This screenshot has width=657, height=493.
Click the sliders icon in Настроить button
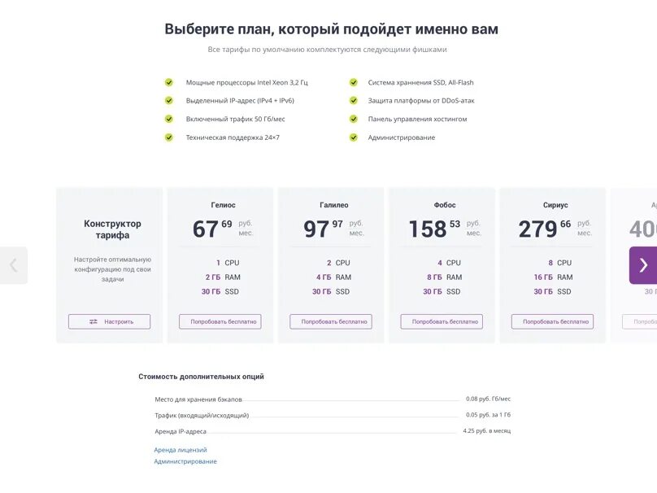click(x=93, y=321)
